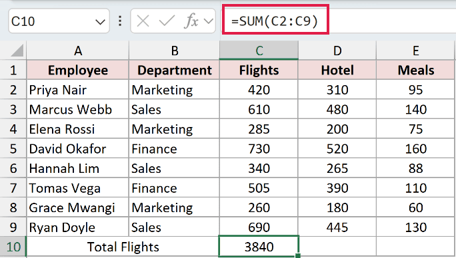The height and width of the screenshot is (258, 456).
Task: Click the Meals header cell
Action: click(416, 70)
